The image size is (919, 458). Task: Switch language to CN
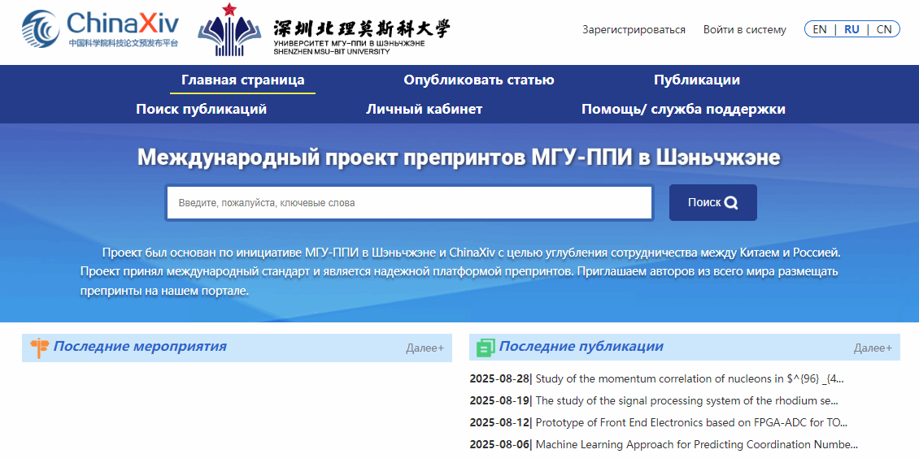pyautogui.click(x=884, y=29)
